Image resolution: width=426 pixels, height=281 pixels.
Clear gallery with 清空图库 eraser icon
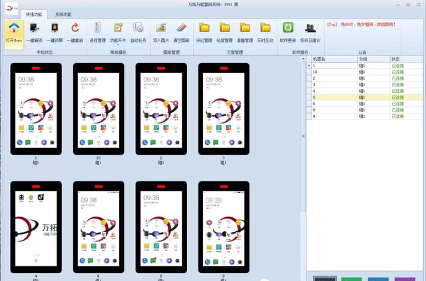[x=182, y=31]
